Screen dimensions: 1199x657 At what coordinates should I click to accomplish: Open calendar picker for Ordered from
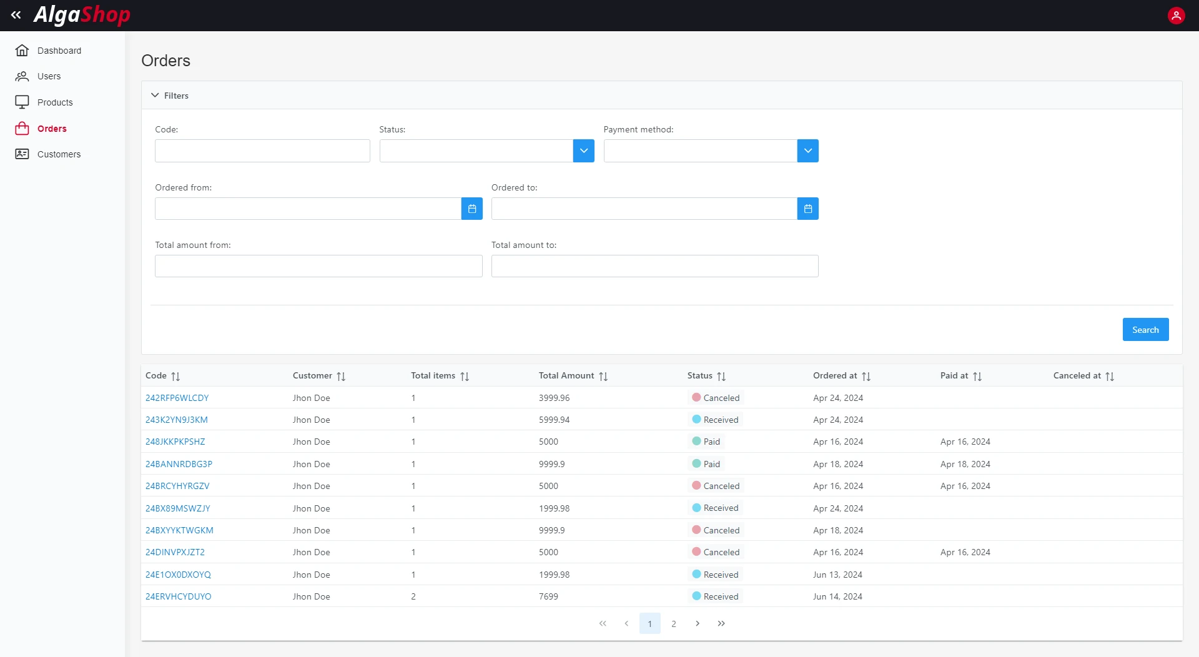(x=471, y=209)
